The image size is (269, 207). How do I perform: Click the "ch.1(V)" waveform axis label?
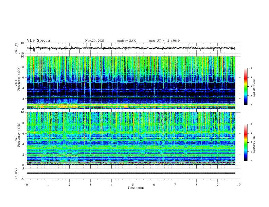click(x=16, y=48)
